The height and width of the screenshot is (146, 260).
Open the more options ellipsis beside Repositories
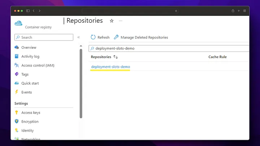point(121,21)
